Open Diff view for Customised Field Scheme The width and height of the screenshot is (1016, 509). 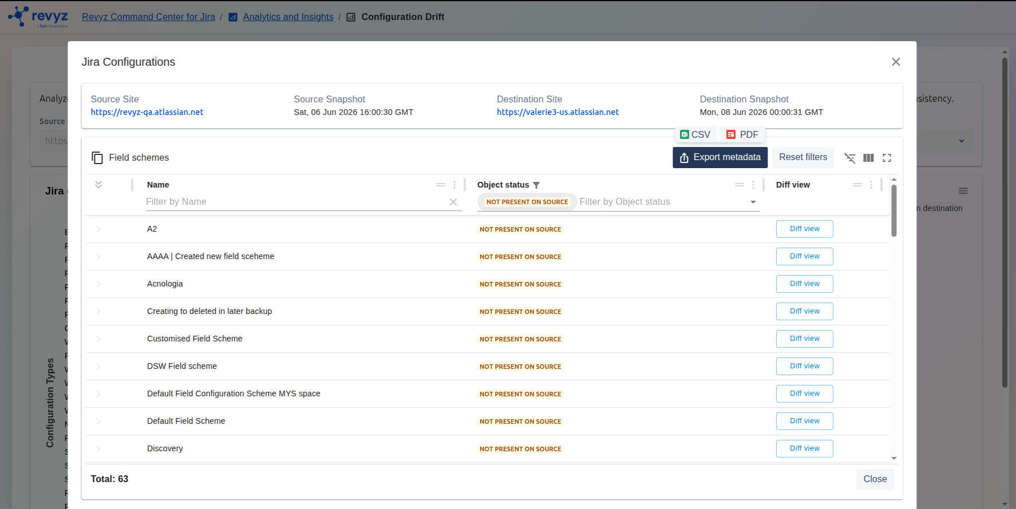804,339
